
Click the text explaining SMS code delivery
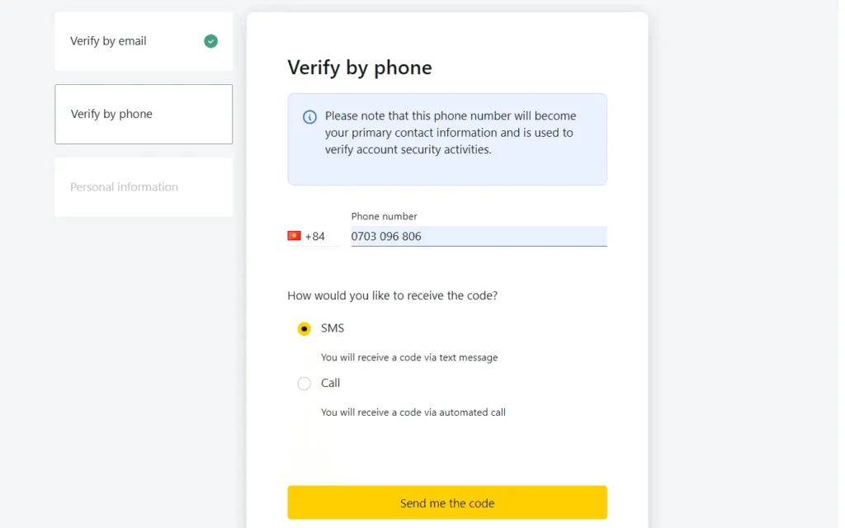click(409, 357)
